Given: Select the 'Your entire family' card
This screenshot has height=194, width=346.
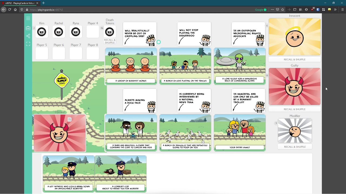Looking at the screenshot, I should (x=239, y=133).
